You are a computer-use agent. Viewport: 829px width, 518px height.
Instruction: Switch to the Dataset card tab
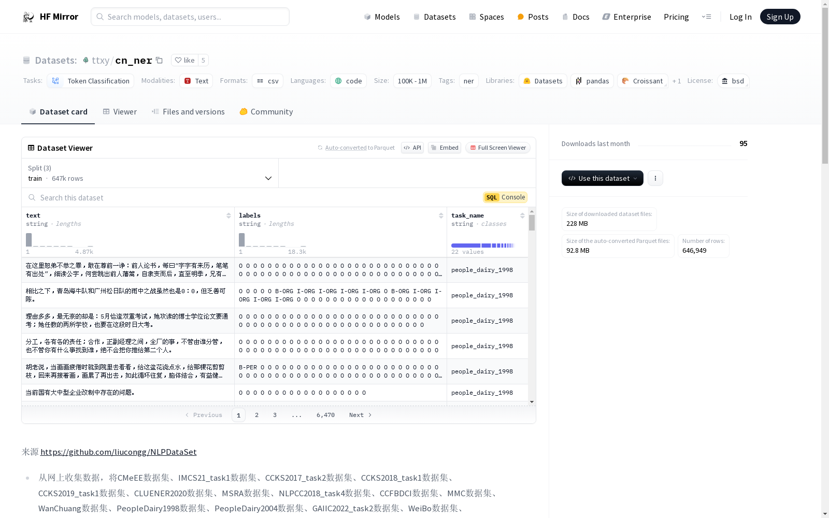tap(58, 112)
